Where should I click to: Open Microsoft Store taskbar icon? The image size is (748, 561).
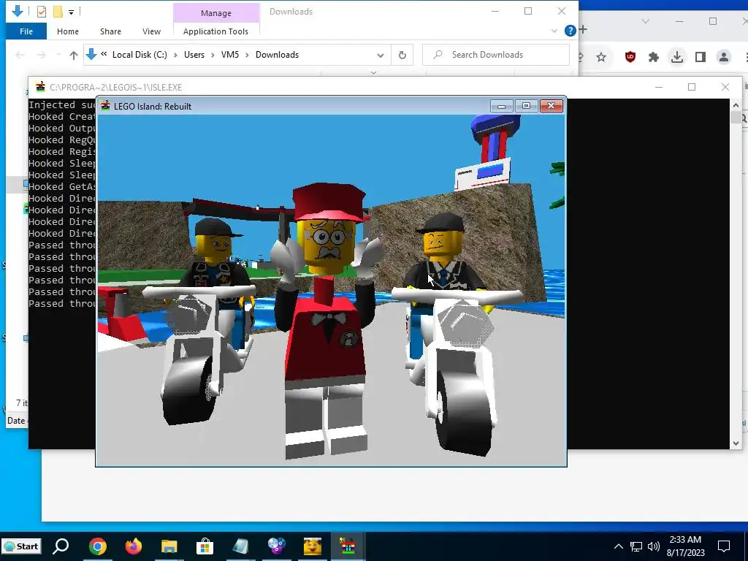pyautogui.click(x=205, y=546)
